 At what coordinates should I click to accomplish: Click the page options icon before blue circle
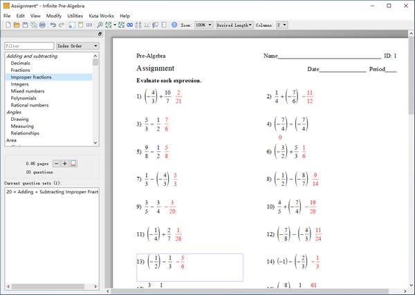point(164,25)
